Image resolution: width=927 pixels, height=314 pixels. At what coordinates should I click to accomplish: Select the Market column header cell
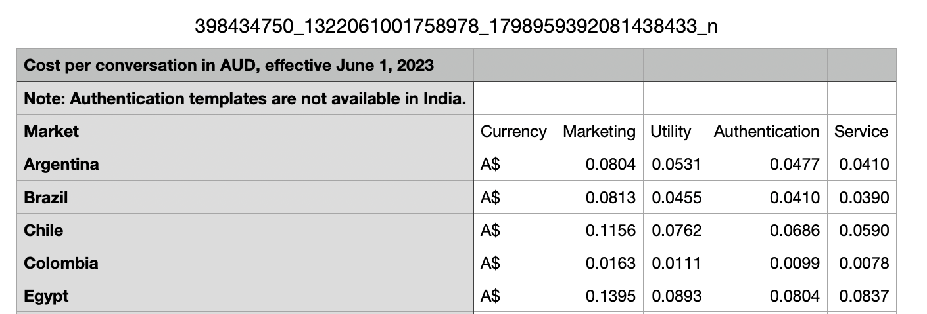51,132
